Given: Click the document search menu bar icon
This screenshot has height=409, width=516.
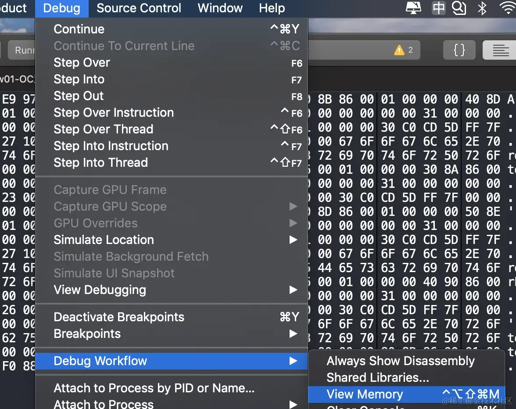Looking at the screenshot, I should [x=459, y=8].
